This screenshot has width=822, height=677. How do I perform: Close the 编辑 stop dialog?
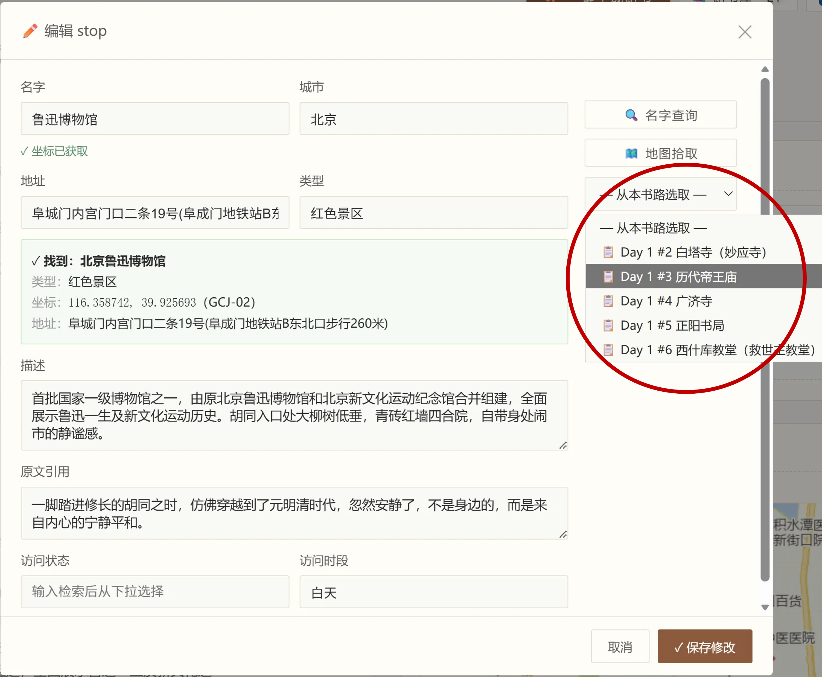[745, 32]
